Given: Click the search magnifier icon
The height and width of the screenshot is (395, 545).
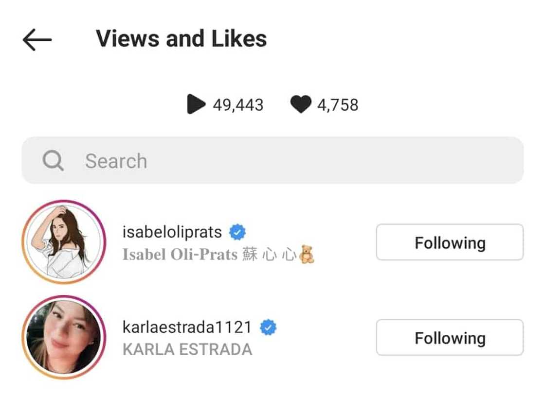Looking at the screenshot, I should 53,160.
